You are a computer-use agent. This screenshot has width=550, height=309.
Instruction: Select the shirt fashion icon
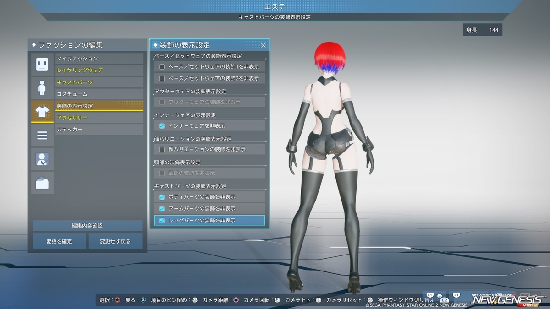[42, 111]
